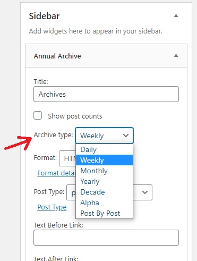The image size is (197, 261).
Task: Click the Sidebar section heading
Action: click(x=44, y=16)
